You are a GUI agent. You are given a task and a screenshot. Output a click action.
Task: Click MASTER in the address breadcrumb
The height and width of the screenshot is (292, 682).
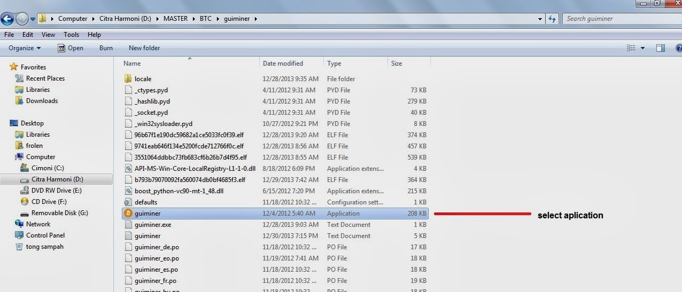(175, 19)
